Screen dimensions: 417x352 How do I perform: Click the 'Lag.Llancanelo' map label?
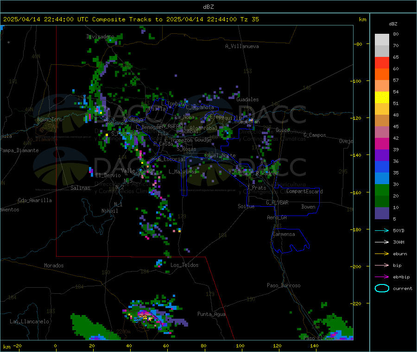tap(29, 321)
